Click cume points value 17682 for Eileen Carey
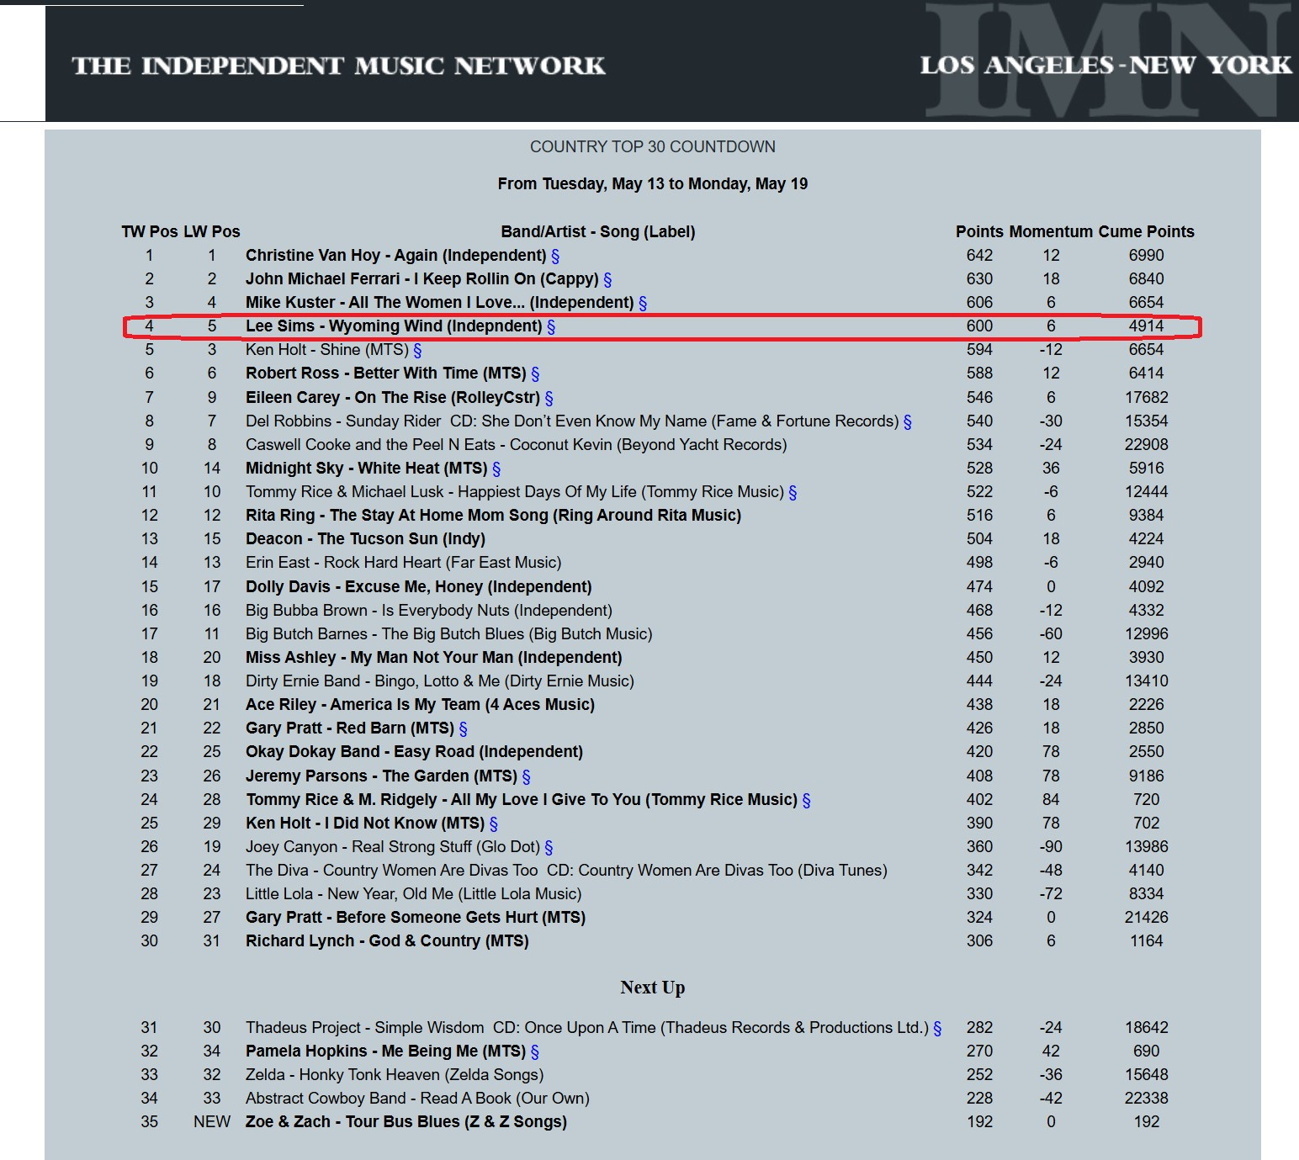 click(x=1146, y=398)
